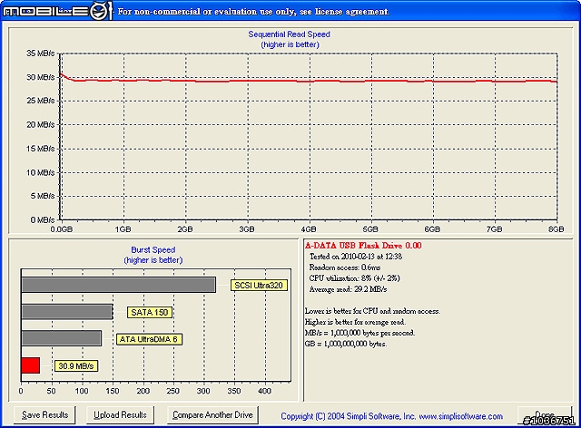This screenshot has width=581, height=428.
Task: Open the www.simplisoftware.com link
Action: (x=460, y=416)
